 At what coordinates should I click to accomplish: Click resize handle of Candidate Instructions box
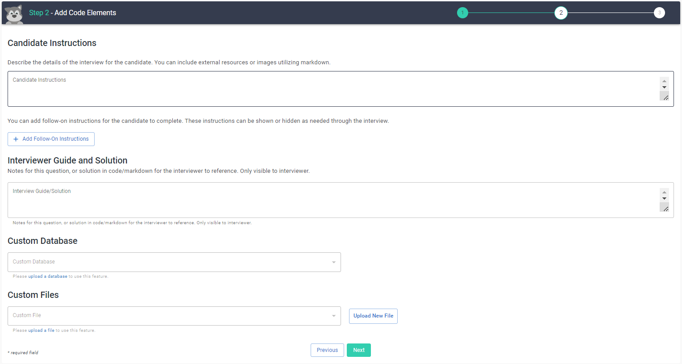click(665, 97)
